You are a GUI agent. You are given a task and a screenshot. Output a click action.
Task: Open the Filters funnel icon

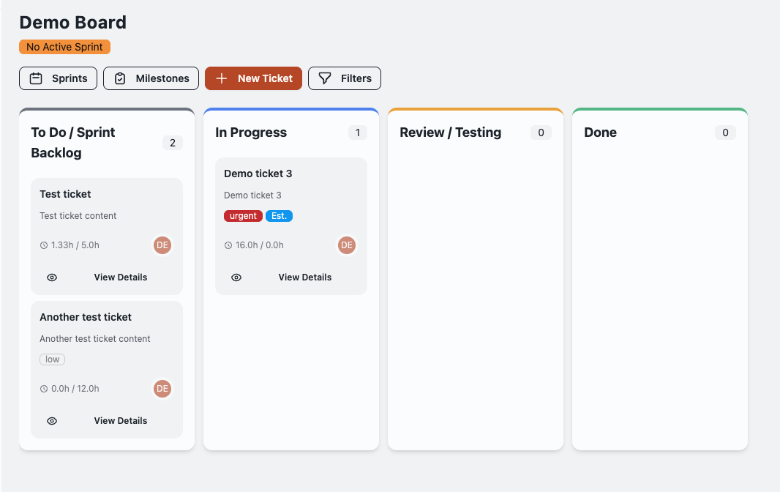pos(323,78)
